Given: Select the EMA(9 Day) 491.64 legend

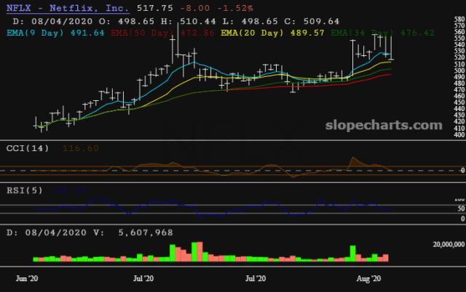Looking at the screenshot, I should [55, 33].
